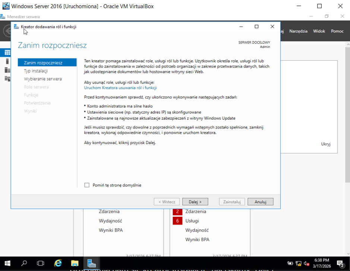Click the volume speaker tray icon

click(306, 263)
